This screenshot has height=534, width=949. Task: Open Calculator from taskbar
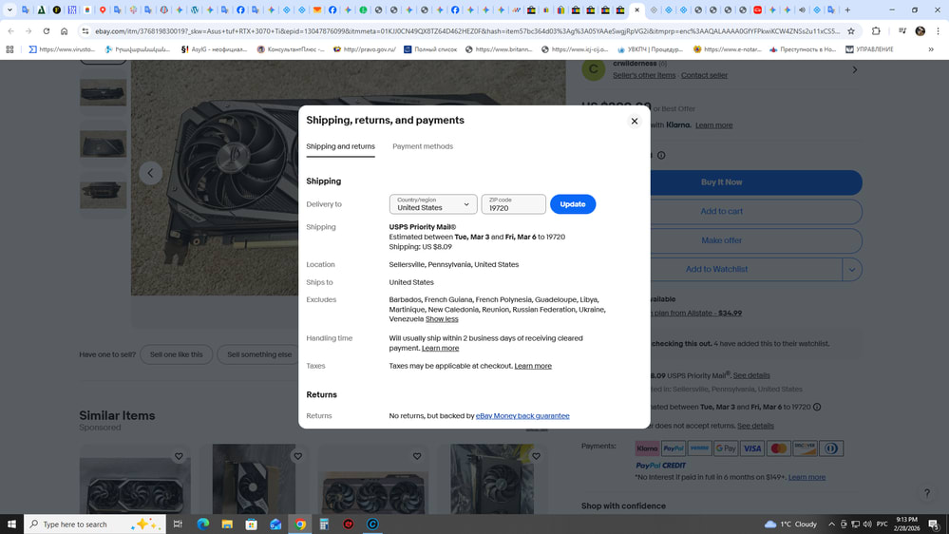point(324,524)
